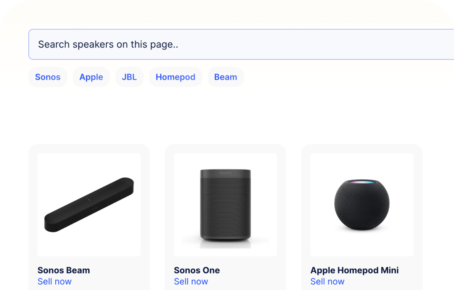Choose the Homepod filter chip
Viewport: 454px width, 290px height.
click(x=175, y=77)
